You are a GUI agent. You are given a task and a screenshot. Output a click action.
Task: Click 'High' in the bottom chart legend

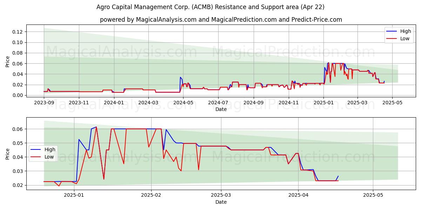pos(50,149)
